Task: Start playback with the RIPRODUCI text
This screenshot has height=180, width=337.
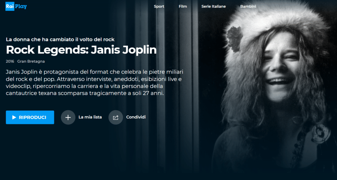Action: [x=33, y=117]
